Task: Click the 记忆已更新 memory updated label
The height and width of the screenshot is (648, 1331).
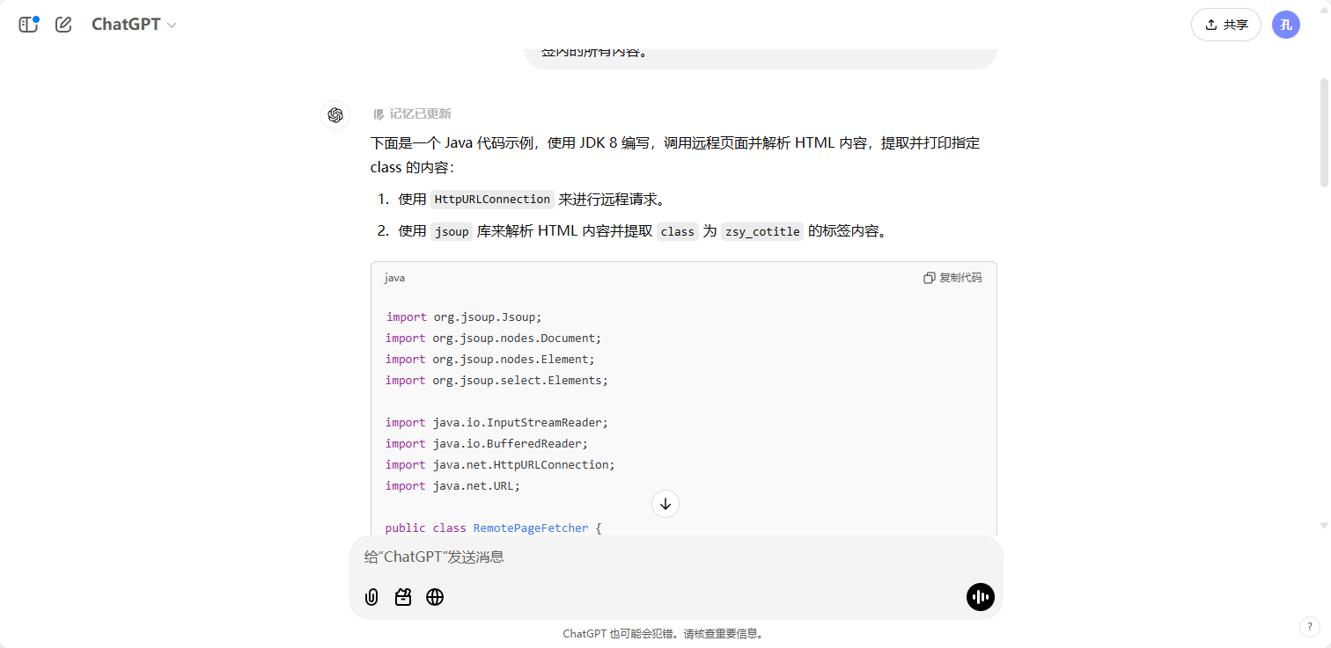Action: (x=420, y=113)
